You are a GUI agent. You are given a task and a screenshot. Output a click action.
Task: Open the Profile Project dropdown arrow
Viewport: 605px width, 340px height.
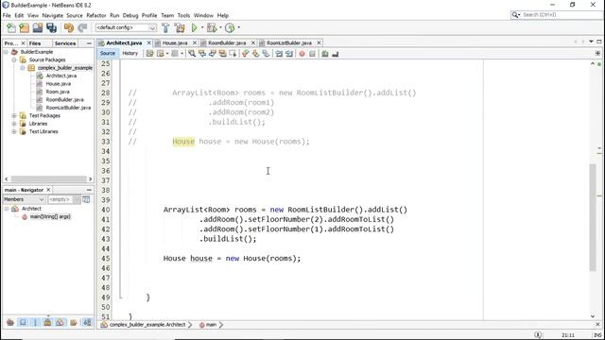(238, 27)
